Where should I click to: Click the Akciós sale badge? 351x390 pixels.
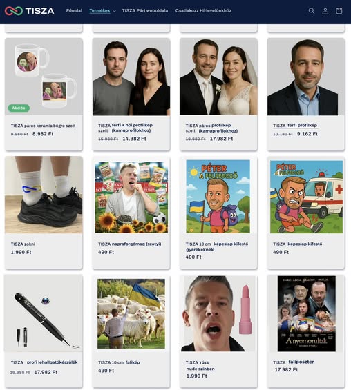coord(19,108)
